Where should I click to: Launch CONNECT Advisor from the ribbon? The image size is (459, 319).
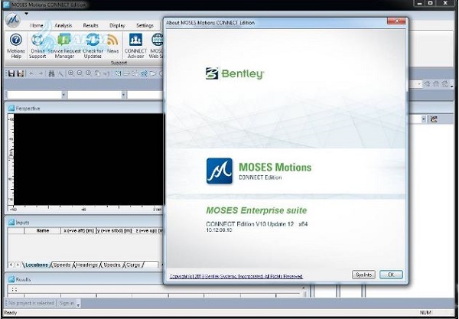(x=135, y=46)
